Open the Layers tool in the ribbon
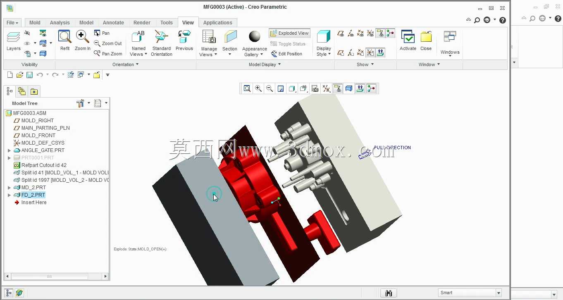Screen dimensions: 563x300 point(13,41)
